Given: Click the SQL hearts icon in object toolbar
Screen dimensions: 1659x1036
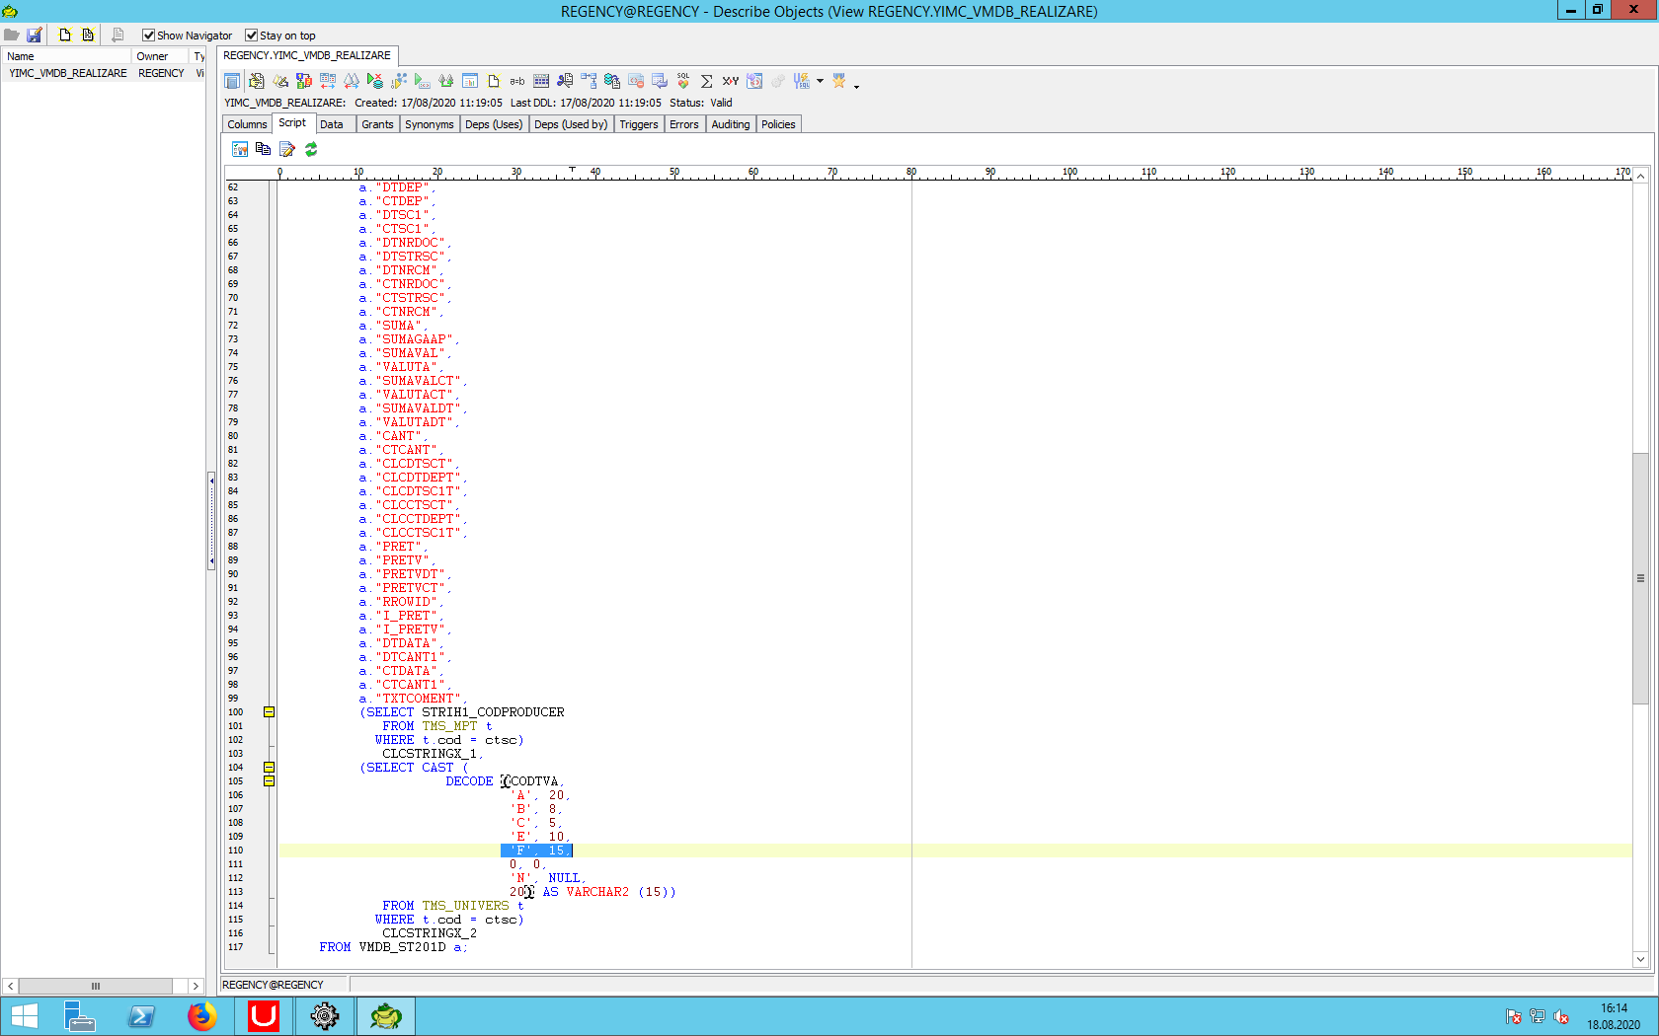Looking at the screenshot, I should coord(683,81).
